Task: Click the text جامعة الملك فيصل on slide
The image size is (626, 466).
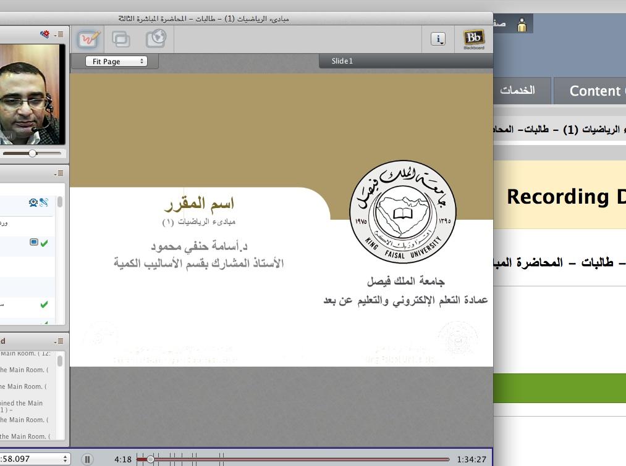Action: [x=405, y=281]
